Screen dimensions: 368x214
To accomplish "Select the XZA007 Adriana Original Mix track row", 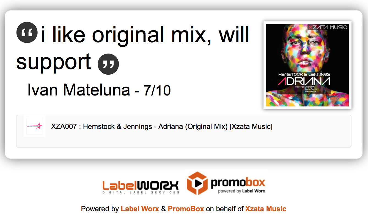I will pyautogui.click(x=184, y=131).
